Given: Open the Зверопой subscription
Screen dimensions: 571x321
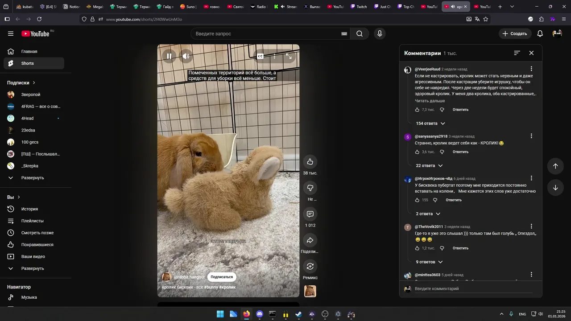Looking at the screenshot, I should point(34,95).
